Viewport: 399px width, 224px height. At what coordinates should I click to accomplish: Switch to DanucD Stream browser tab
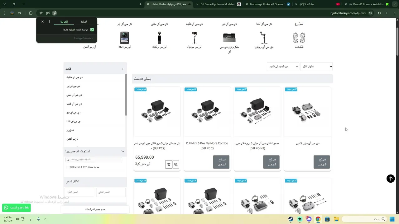click(366, 4)
